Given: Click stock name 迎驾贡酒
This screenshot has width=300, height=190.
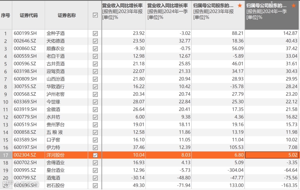Looking at the screenshot, I should tap(55, 71).
